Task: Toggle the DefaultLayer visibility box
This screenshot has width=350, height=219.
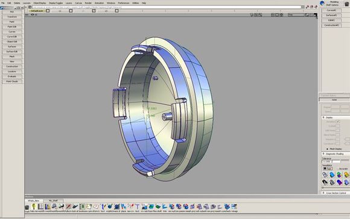Action: point(48,11)
